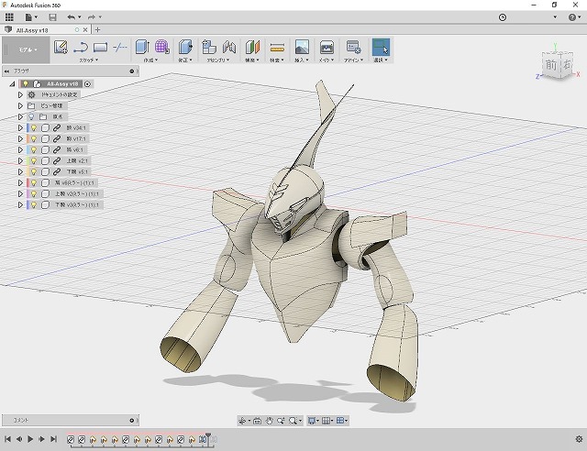Click the 前 face on the ViewCube
The height and width of the screenshot is (451, 587).
click(x=551, y=65)
